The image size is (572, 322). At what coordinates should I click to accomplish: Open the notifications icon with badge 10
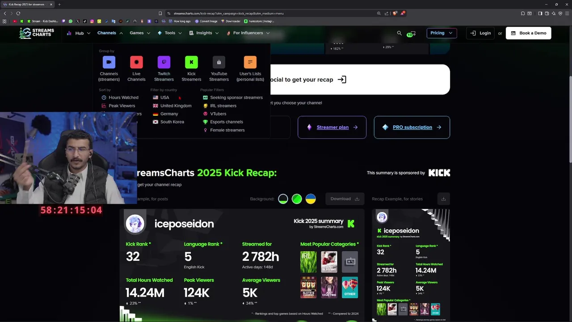click(x=412, y=34)
